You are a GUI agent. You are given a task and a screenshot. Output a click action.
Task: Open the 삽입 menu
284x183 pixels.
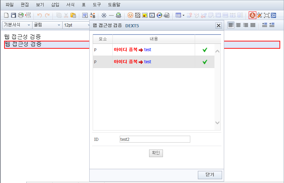coord(55,5)
